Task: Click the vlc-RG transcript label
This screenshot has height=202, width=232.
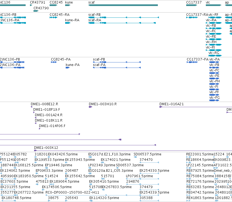Action: coord(214,53)
